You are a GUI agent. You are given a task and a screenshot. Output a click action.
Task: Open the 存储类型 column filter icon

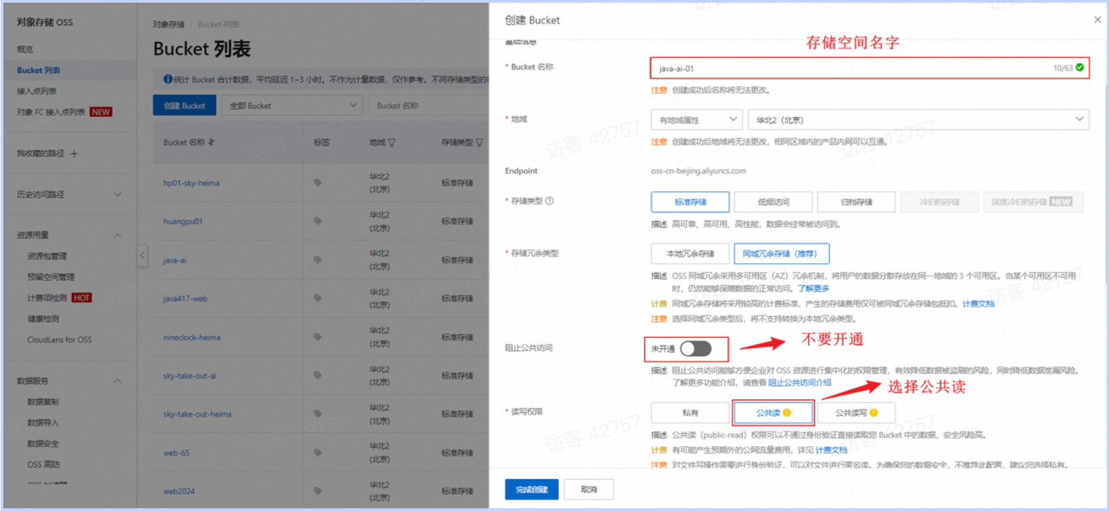(479, 143)
